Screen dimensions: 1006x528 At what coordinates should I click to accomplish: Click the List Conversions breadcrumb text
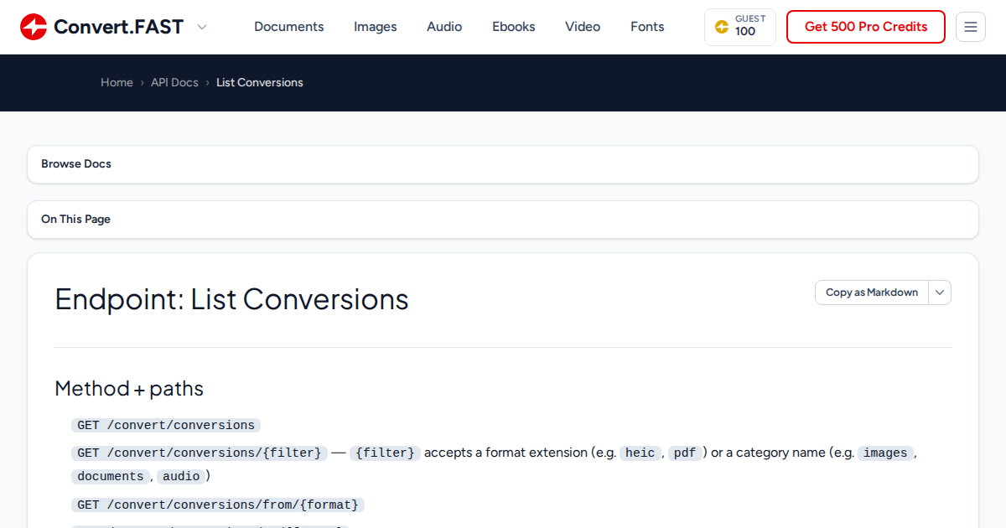(260, 82)
